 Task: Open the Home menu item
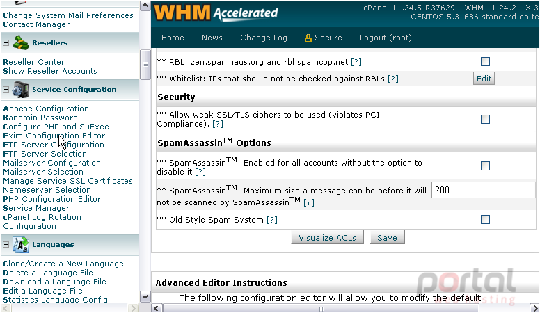tap(173, 38)
